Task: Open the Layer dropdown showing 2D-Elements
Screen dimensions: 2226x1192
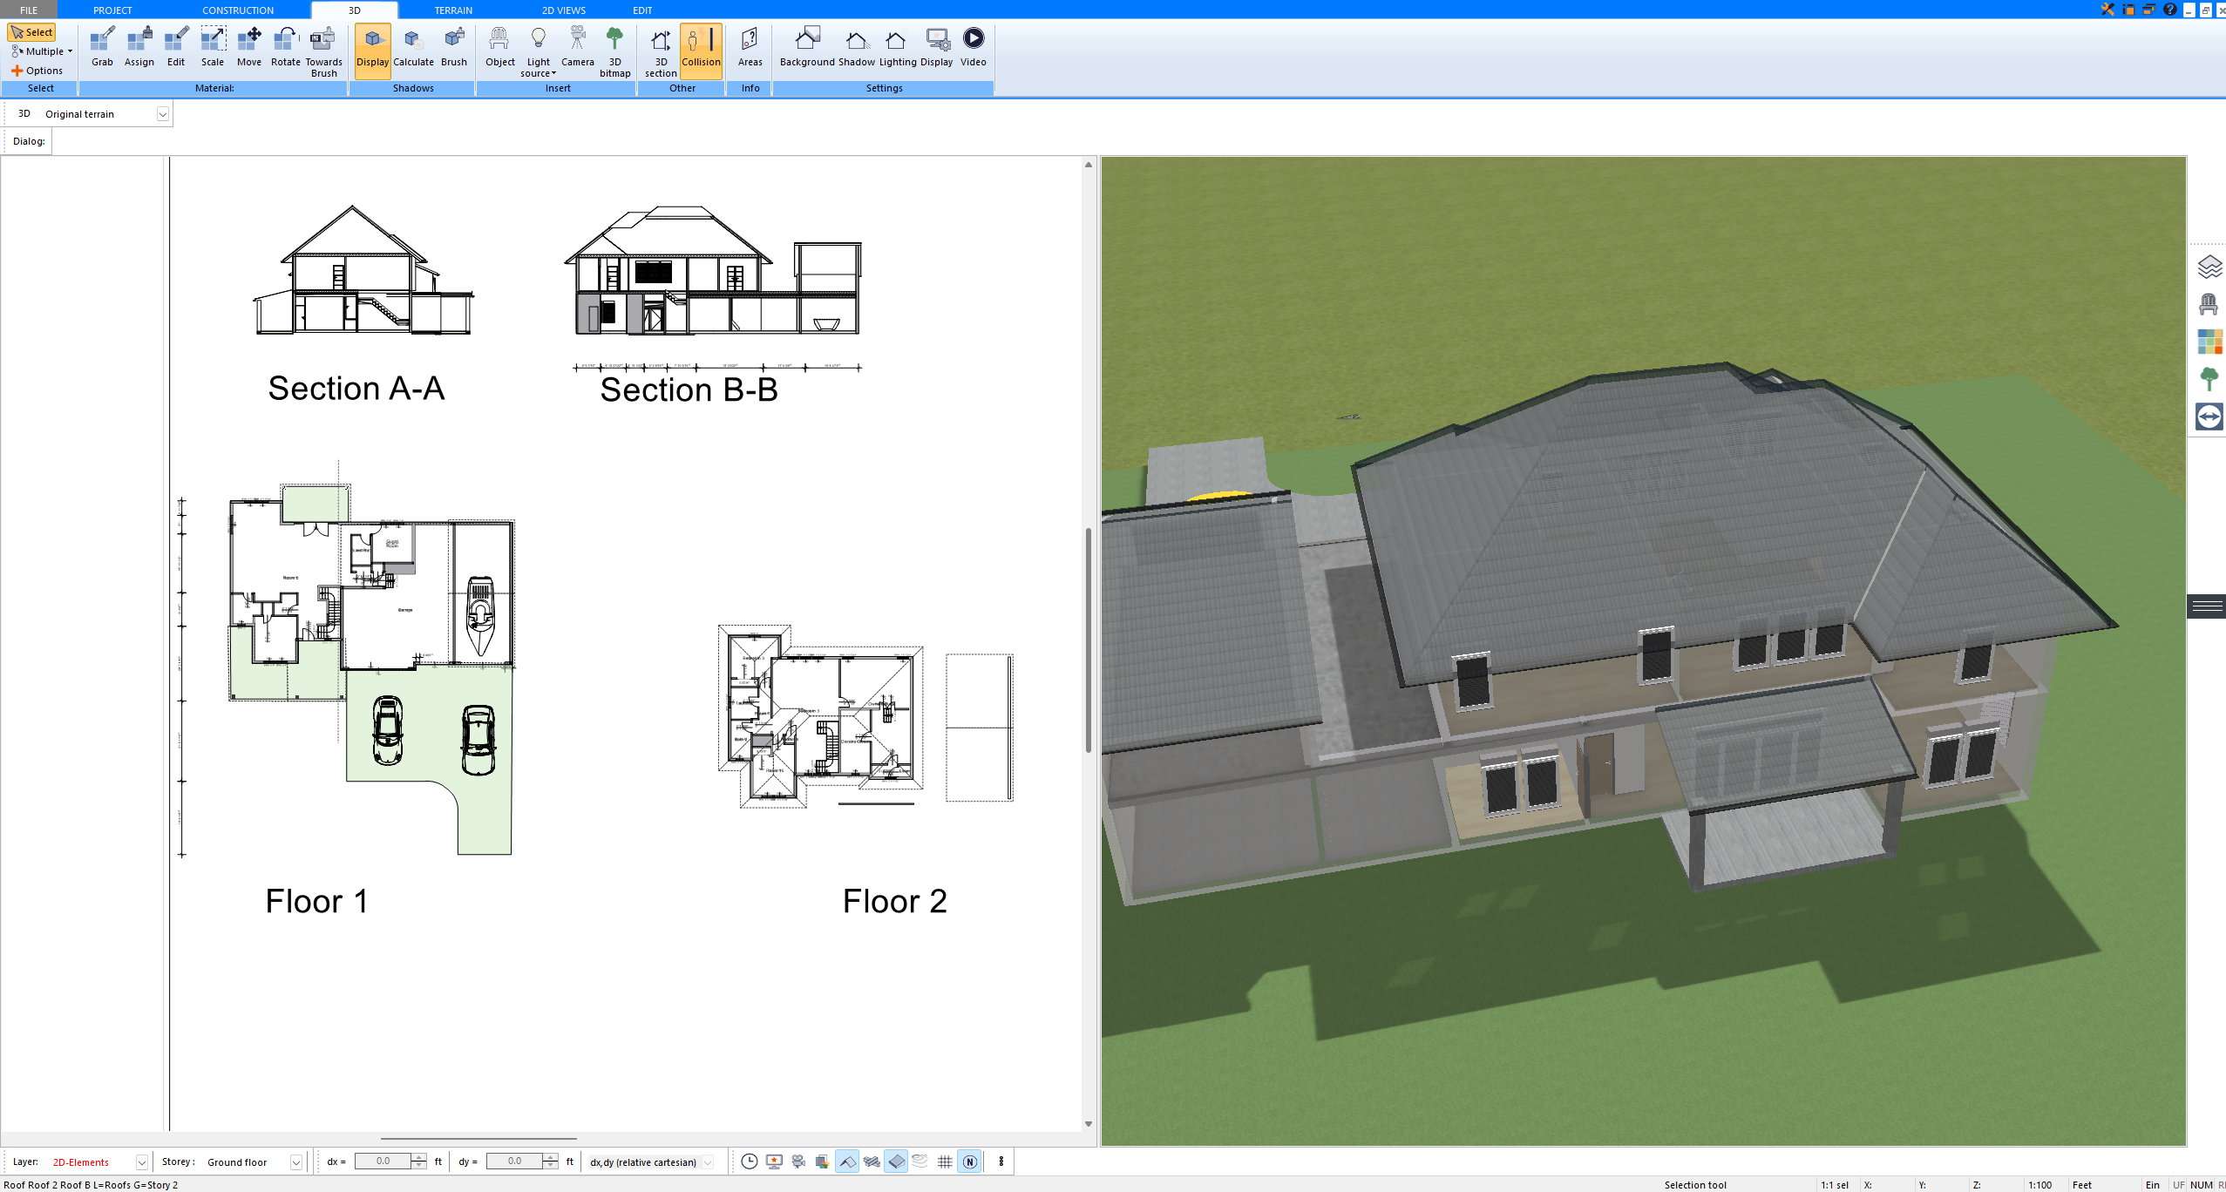Action: pyautogui.click(x=140, y=1162)
